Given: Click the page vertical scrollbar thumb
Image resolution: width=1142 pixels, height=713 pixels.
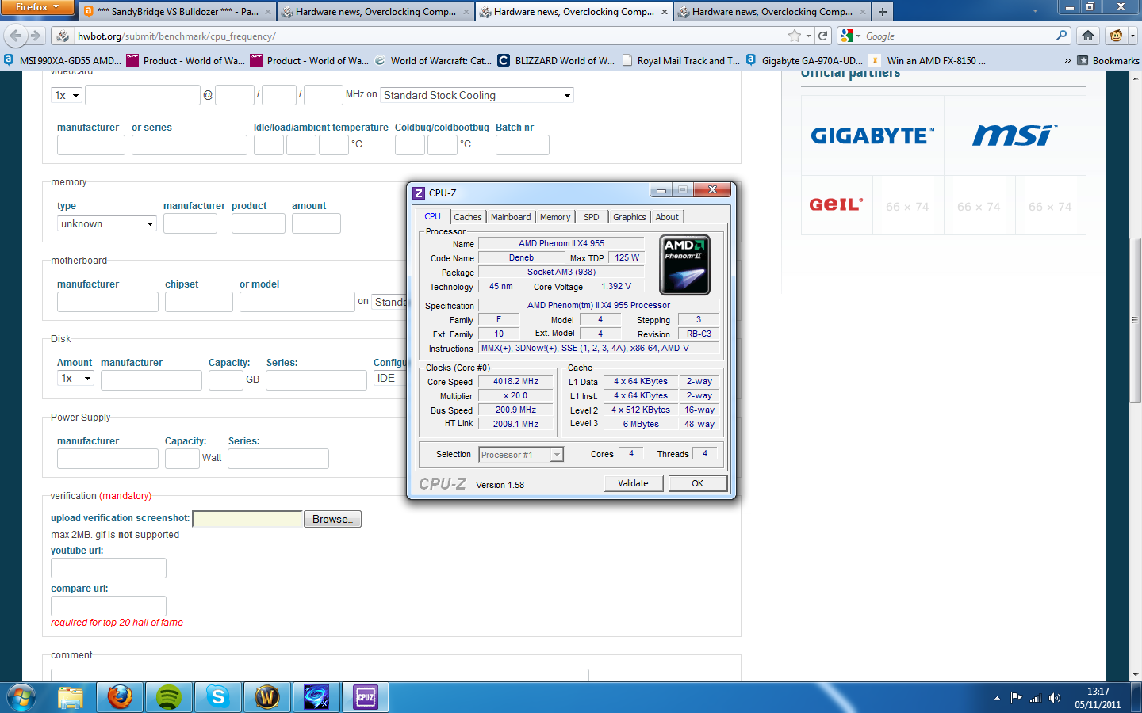Looking at the screenshot, I should coord(1135,320).
